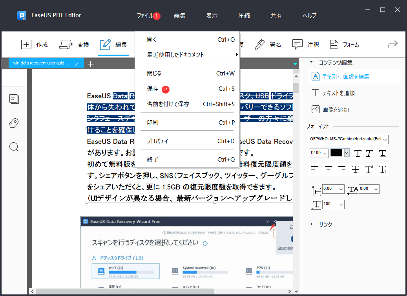Open the page thumbnails panel icon

(14, 99)
